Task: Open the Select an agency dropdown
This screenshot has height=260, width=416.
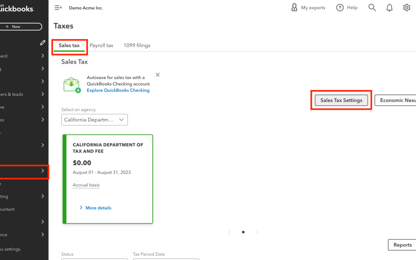Action: 94,120
